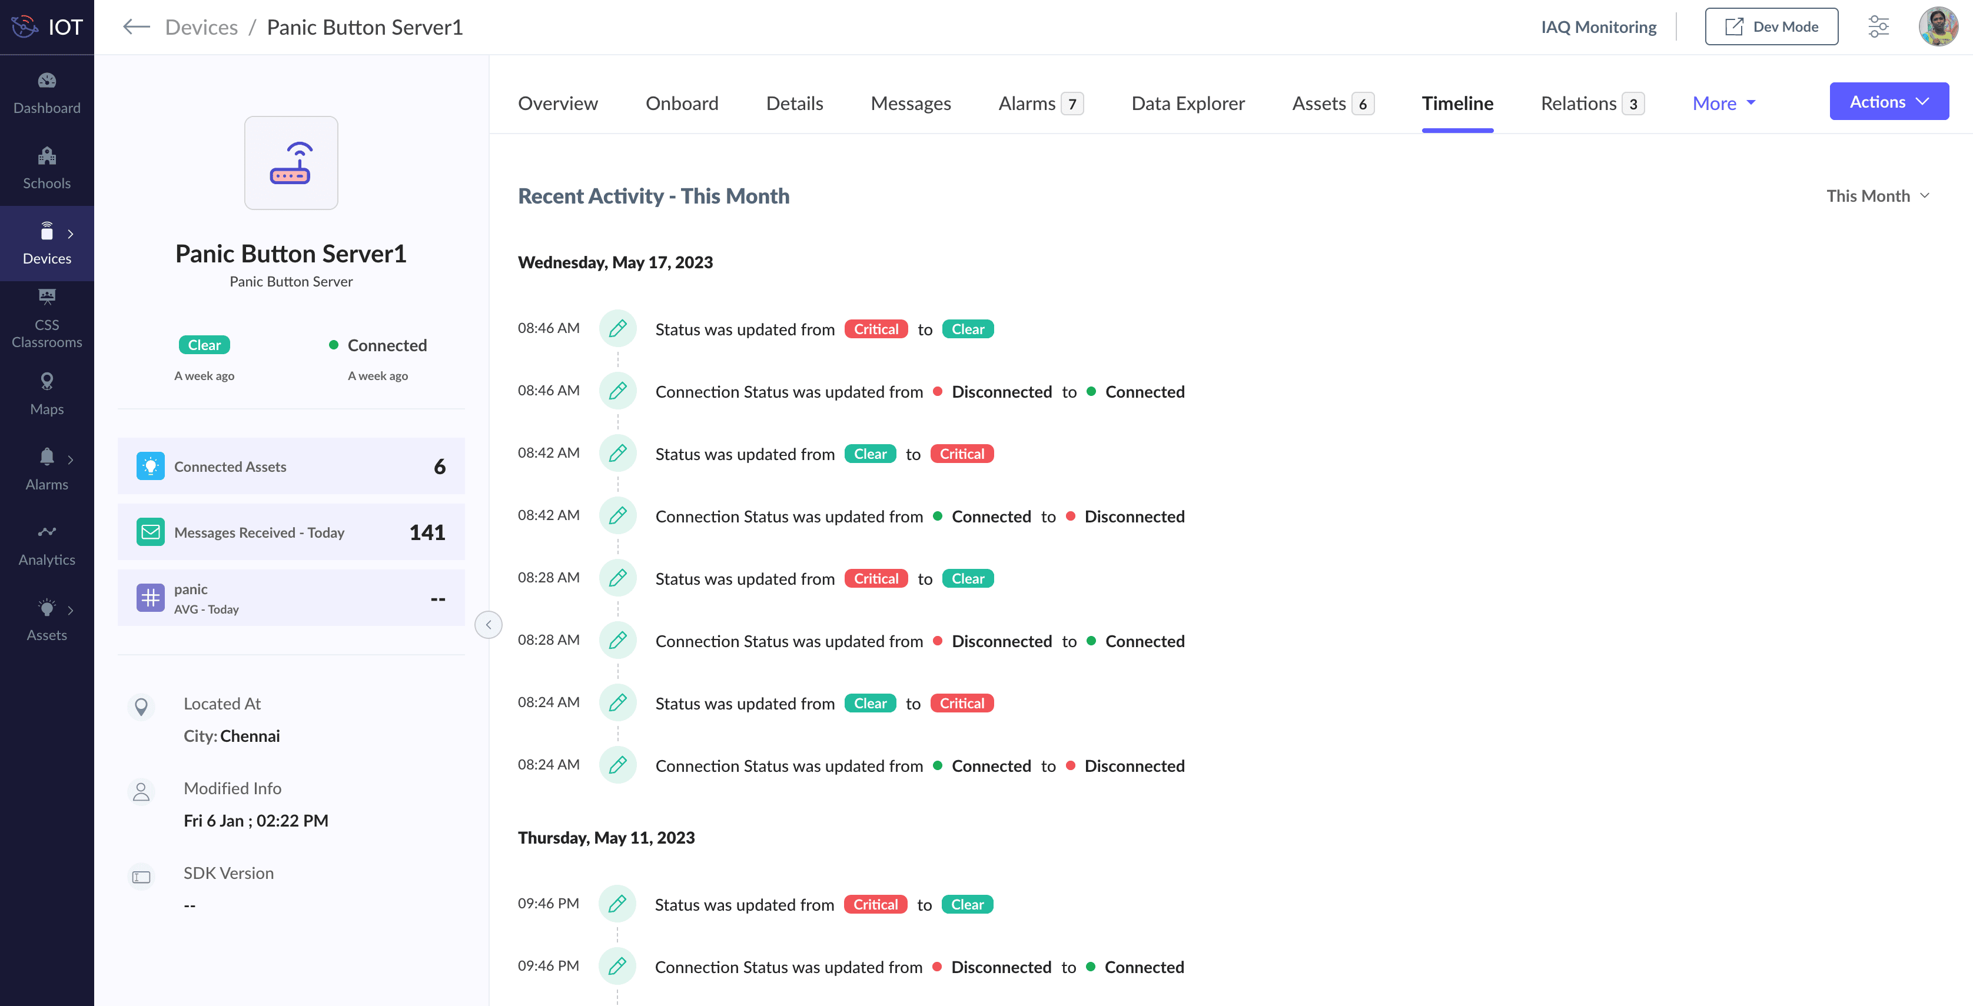The width and height of the screenshot is (1973, 1006).
Task: Expand the Assets sidebar submenu
Action: (71, 610)
